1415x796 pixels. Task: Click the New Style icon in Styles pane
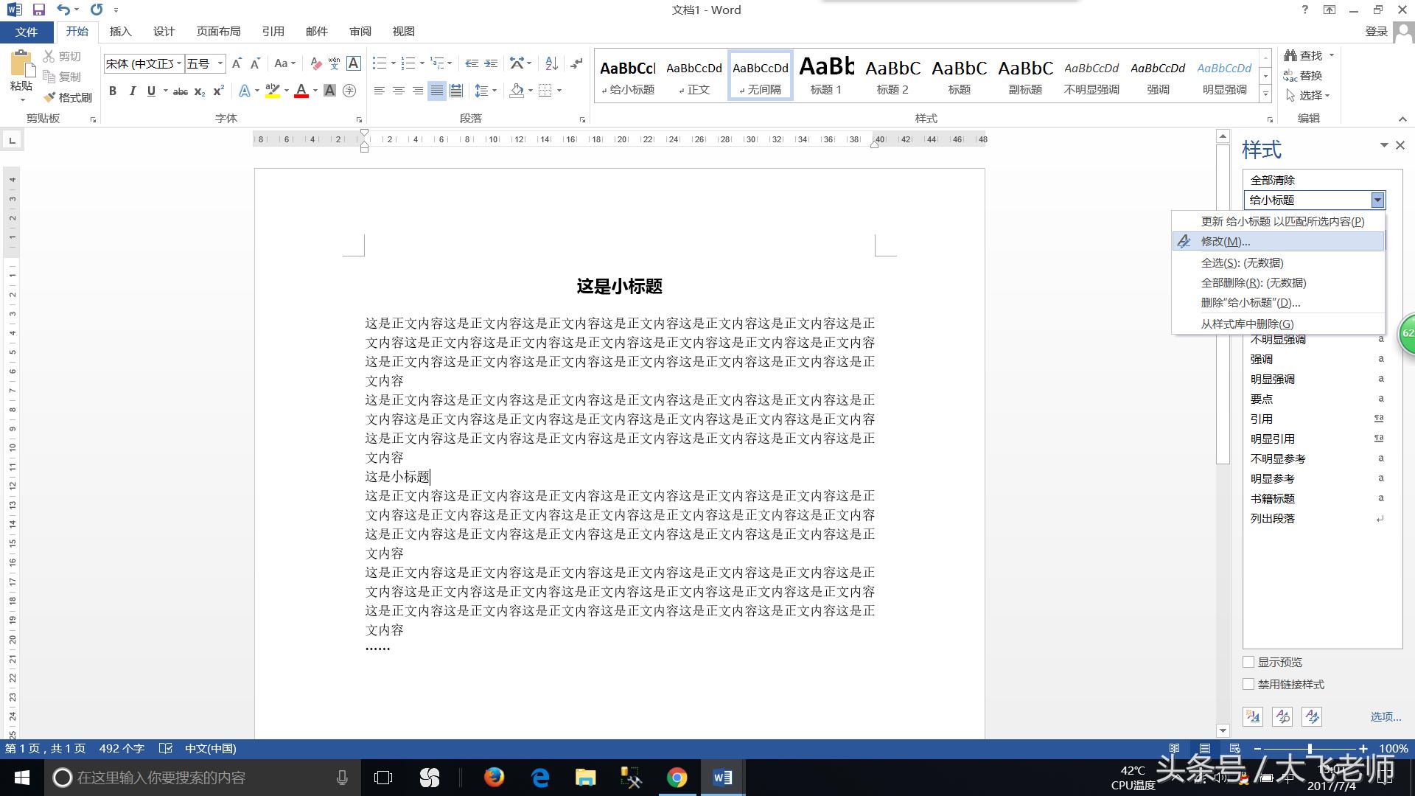coord(1252,716)
